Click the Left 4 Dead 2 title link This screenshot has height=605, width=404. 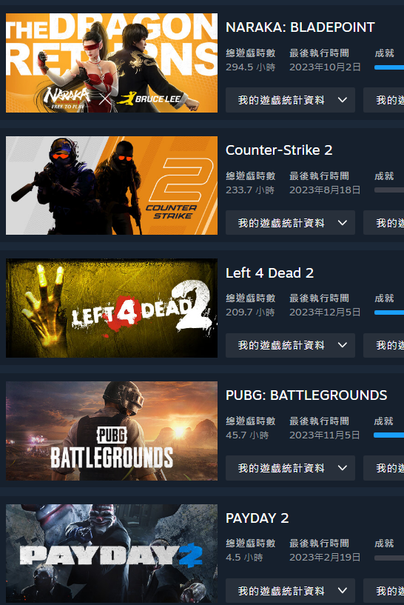[270, 273]
